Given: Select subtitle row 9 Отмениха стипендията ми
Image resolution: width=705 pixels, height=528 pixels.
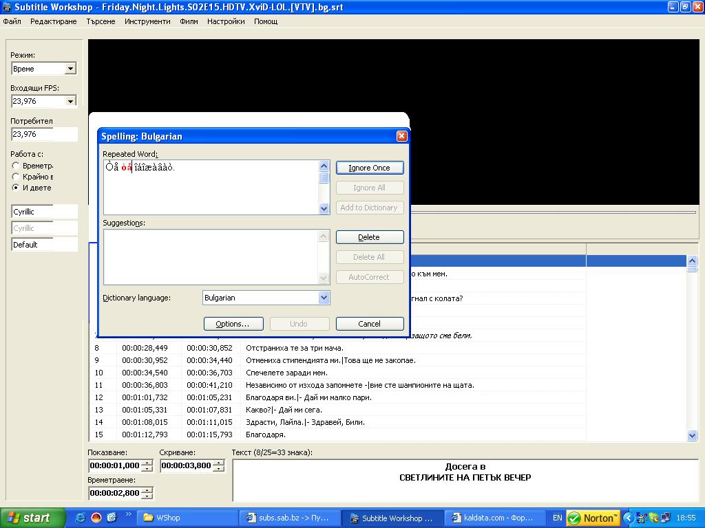Looking at the screenshot, I should tap(338, 360).
